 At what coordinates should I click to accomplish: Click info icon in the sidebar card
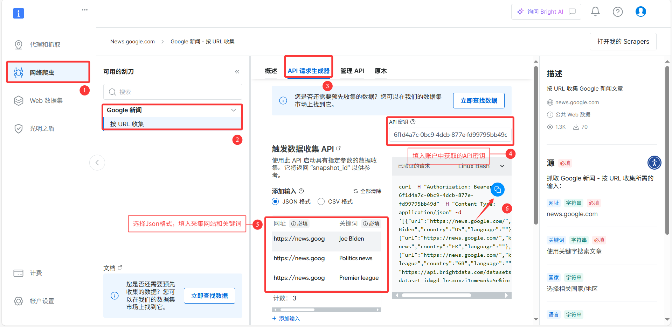[x=115, y=296]
